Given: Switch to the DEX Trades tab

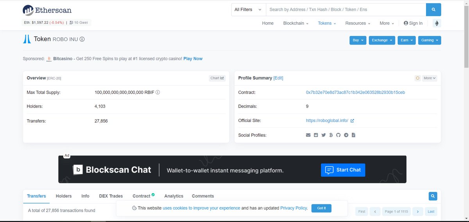Looking at the screenshot, I should point(111,196).
